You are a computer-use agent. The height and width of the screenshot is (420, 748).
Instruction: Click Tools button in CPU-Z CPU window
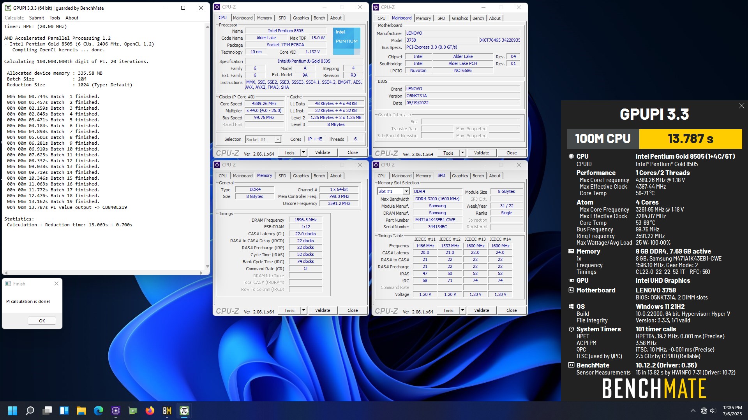click(x=289, y=152)
